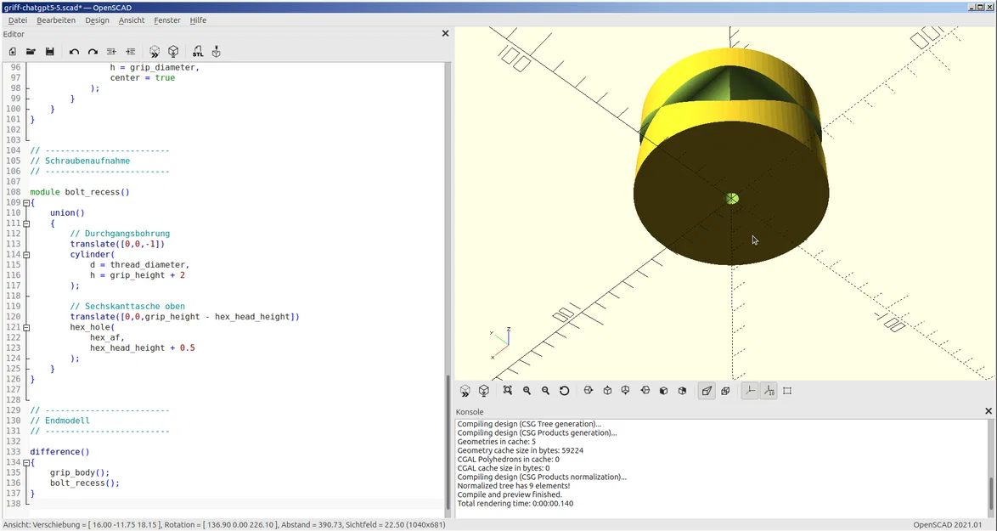
Task: Undo the last edit
Action: (74, 52)
